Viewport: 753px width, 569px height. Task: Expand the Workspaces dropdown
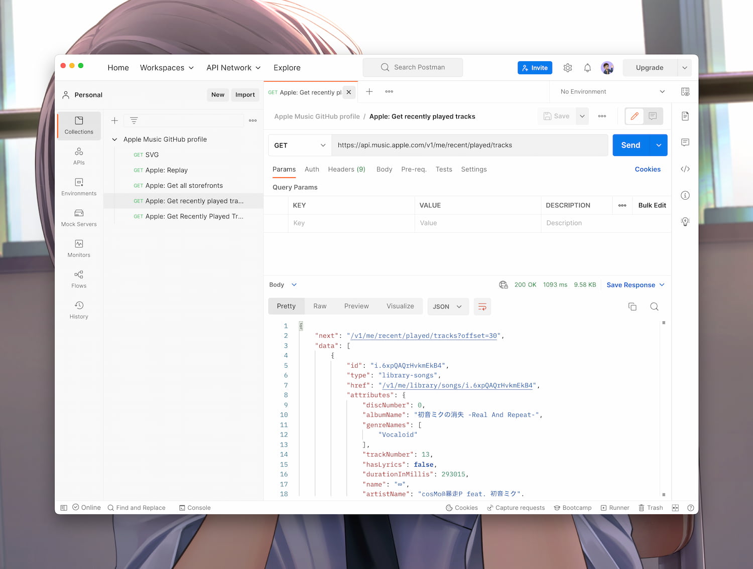[x=167, y=68]
